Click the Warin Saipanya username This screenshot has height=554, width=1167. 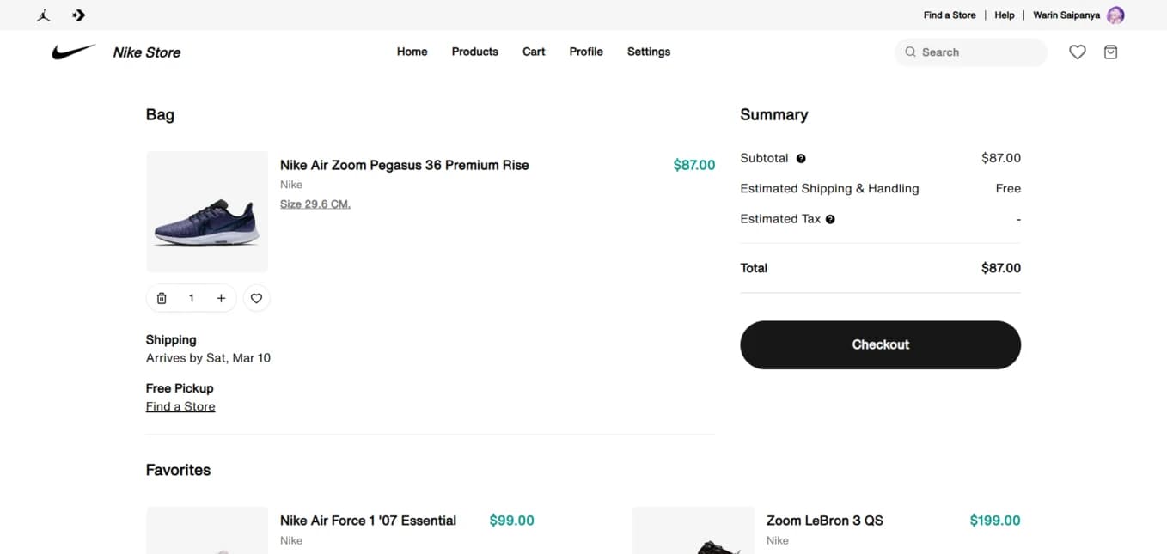[x=1066, y=15]
